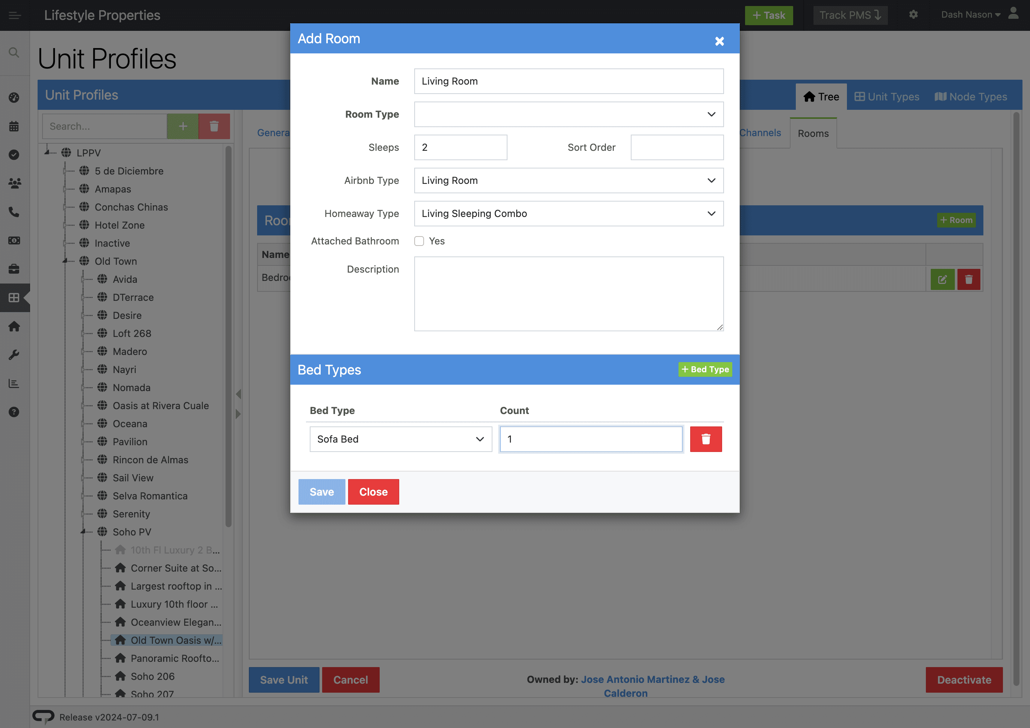The image size is (1030, 728).
Task: Open the Airbnb Type dropdown
Action: (x=568, y=180)
